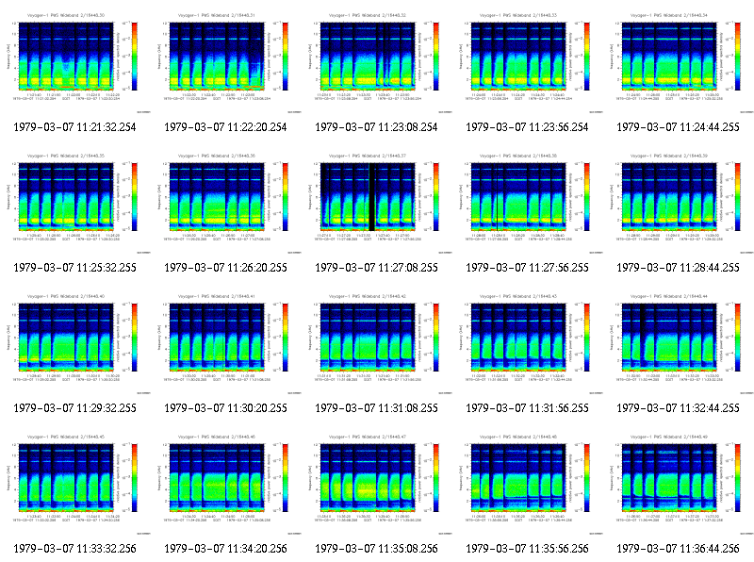Click the caption 1979-03-07 11:22:20.254
The width and height of the screenshot is (754, 562).
pos(225,127)
